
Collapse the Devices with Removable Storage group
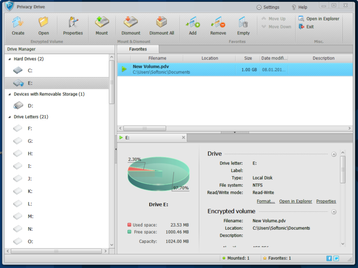pos(10,94)
